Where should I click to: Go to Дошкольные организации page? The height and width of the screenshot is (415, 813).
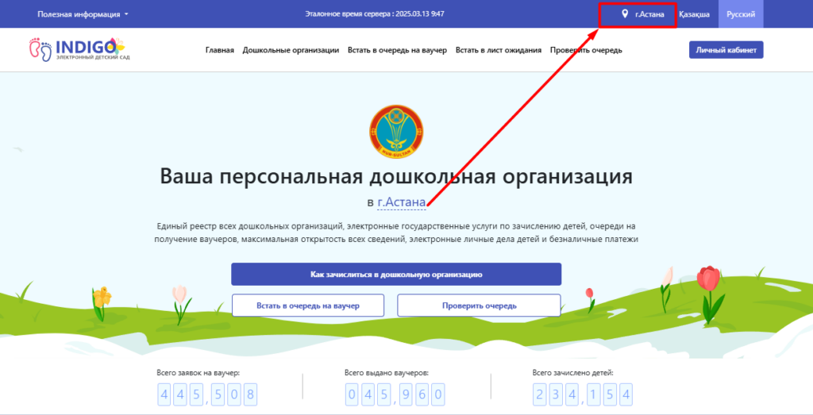(x=291, y=50)
